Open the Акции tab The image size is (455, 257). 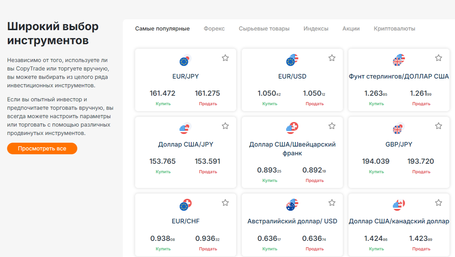[351, 29]
